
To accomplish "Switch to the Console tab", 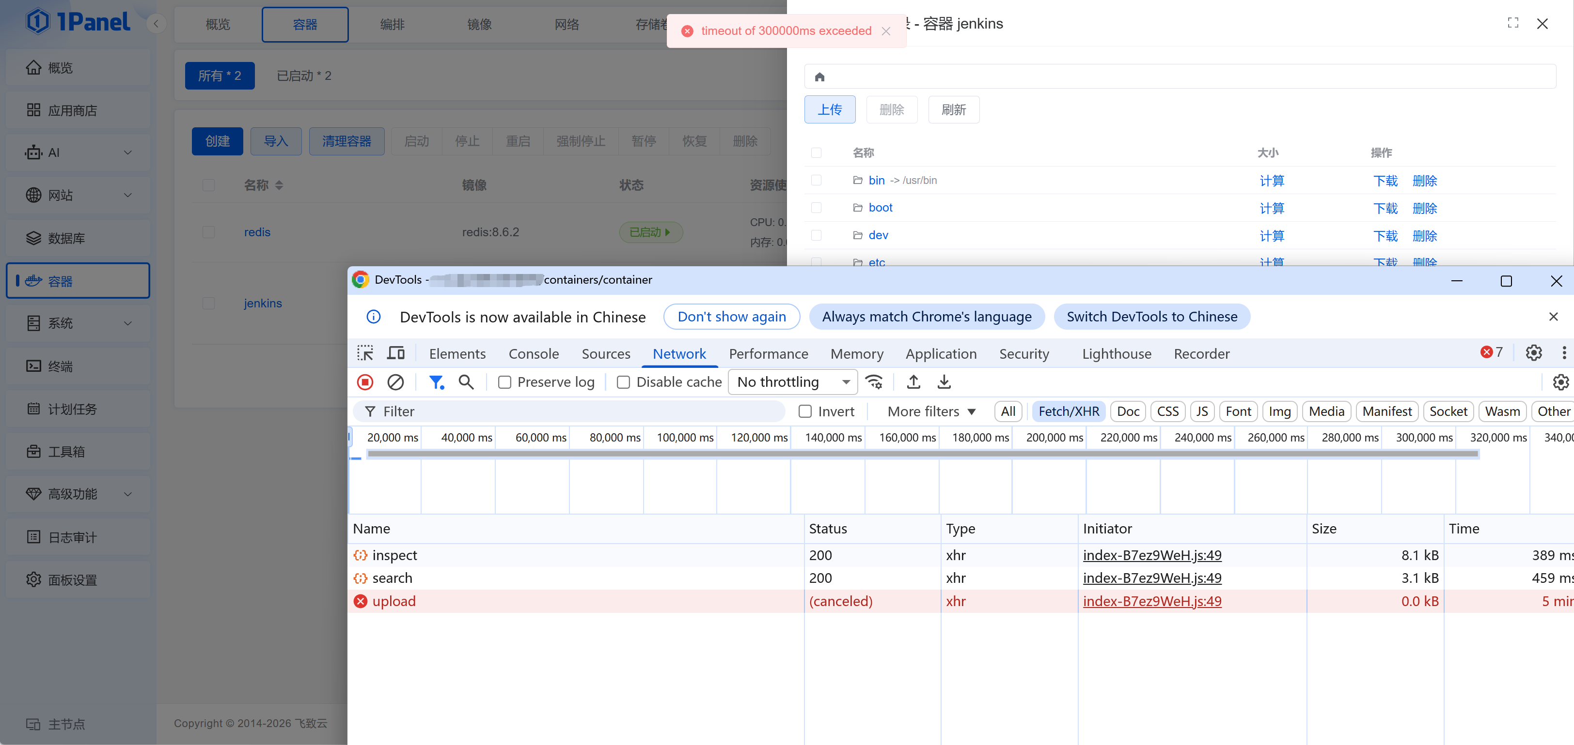I will click(534, 354).
